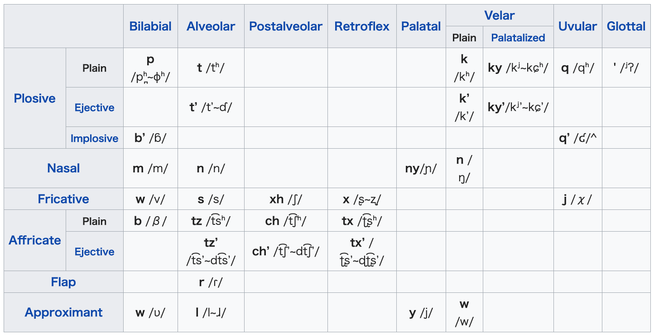Follow the Flap row header link
Screen dimensions: 654x335
63,282
